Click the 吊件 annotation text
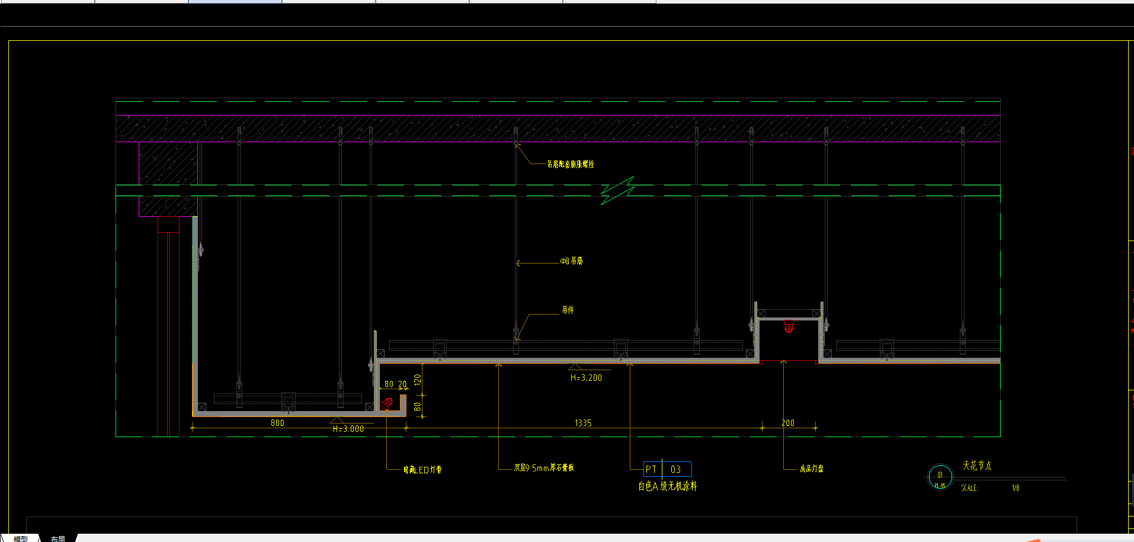This screenshot has width=1134, height=542. click(x=568, y=310)
